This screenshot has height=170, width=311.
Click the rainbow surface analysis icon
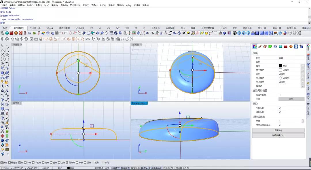point(43,33)
